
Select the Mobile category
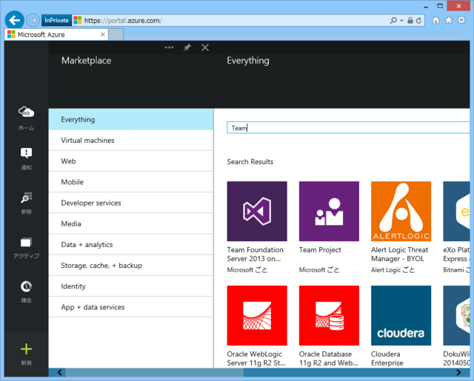tap(131, 182)
